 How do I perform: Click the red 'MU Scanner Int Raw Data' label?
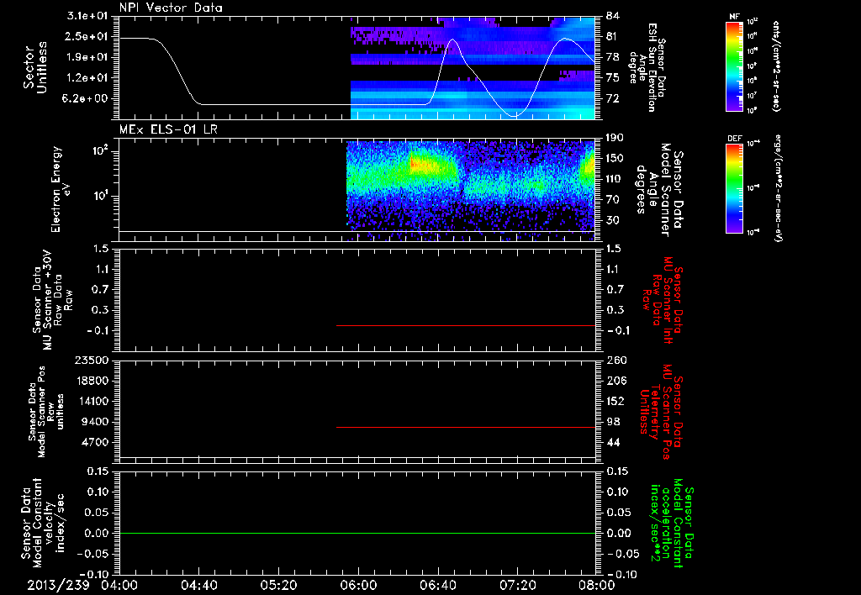pyautogui.click(x=662, y=300)
